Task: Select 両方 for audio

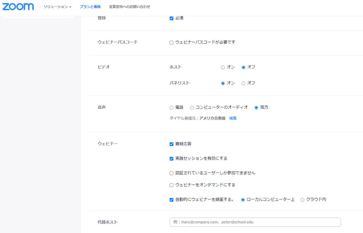Action: pyautogui.click(x=256, y=107)
